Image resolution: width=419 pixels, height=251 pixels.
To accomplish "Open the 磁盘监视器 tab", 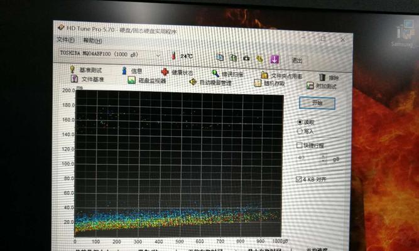I will 147,80.
